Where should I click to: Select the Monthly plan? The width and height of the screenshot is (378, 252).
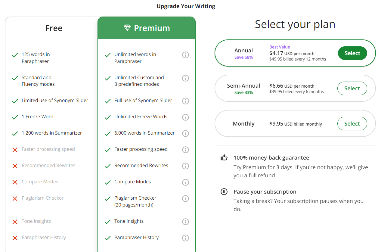pos(352,124)
